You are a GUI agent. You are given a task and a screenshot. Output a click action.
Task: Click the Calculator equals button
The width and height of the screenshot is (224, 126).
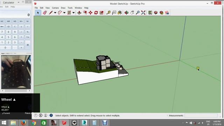28,45
